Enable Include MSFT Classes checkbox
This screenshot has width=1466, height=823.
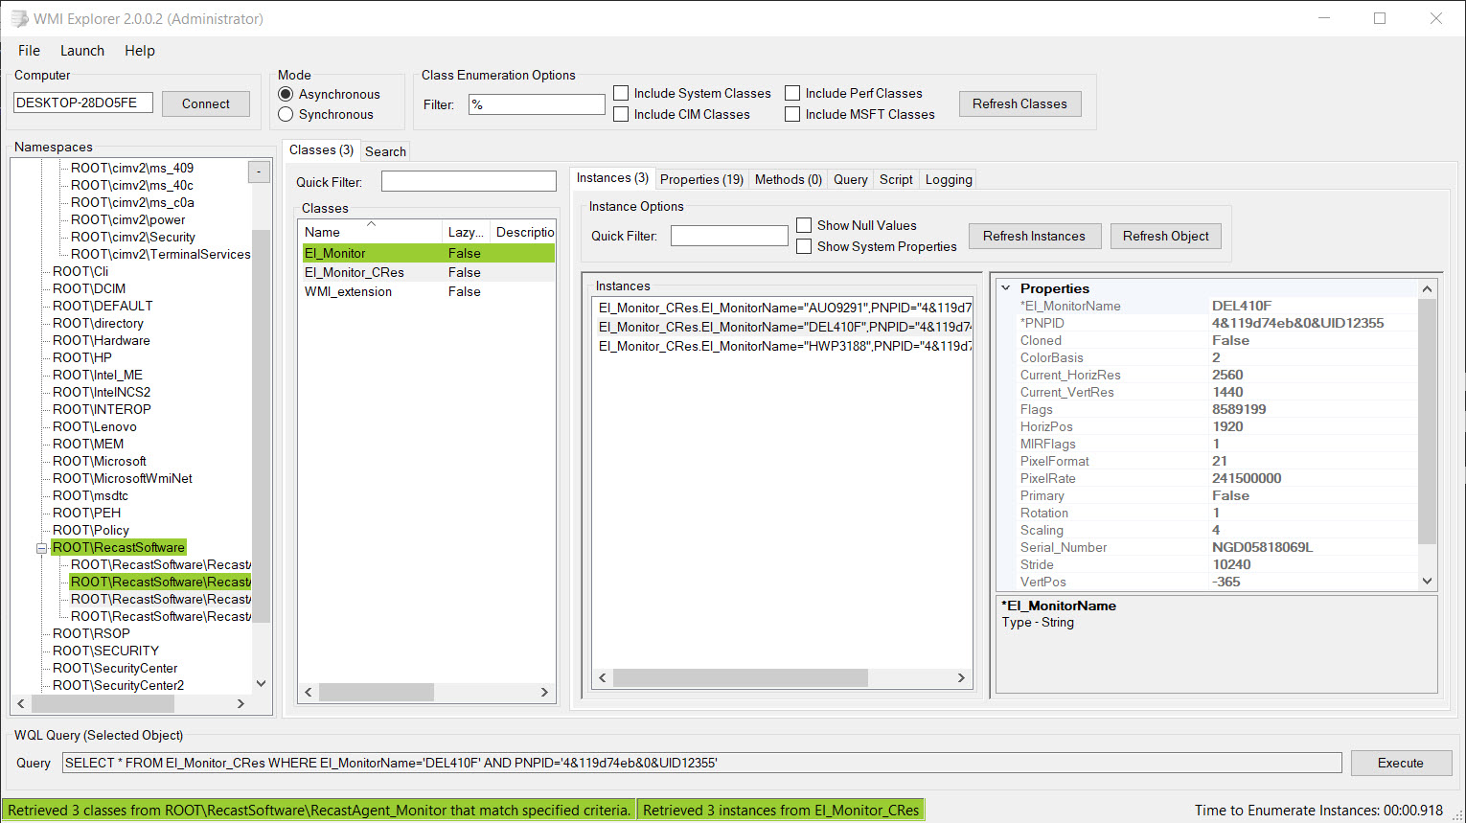click(x=792, y=114)
